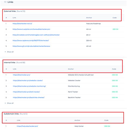Image resolution: width=127 pixels, height=129 pixels.
Task: Select the Help Center anchor text
Action: coord(79,126)
